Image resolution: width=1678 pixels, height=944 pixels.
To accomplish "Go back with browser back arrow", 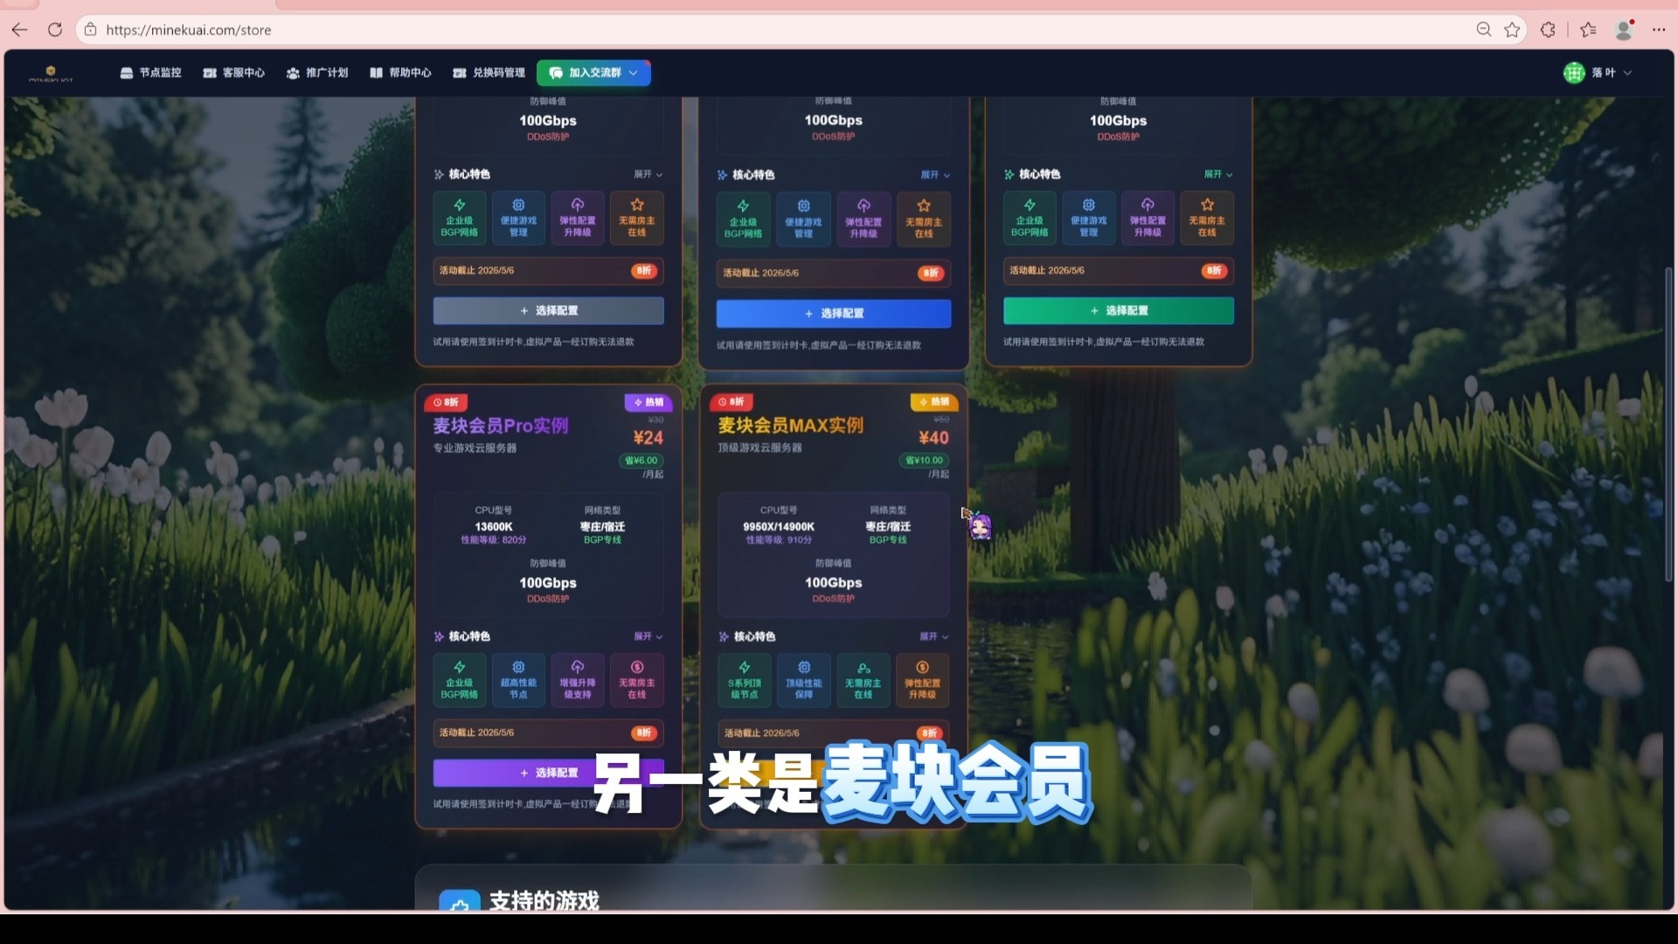I will click(x=19, y=30).
